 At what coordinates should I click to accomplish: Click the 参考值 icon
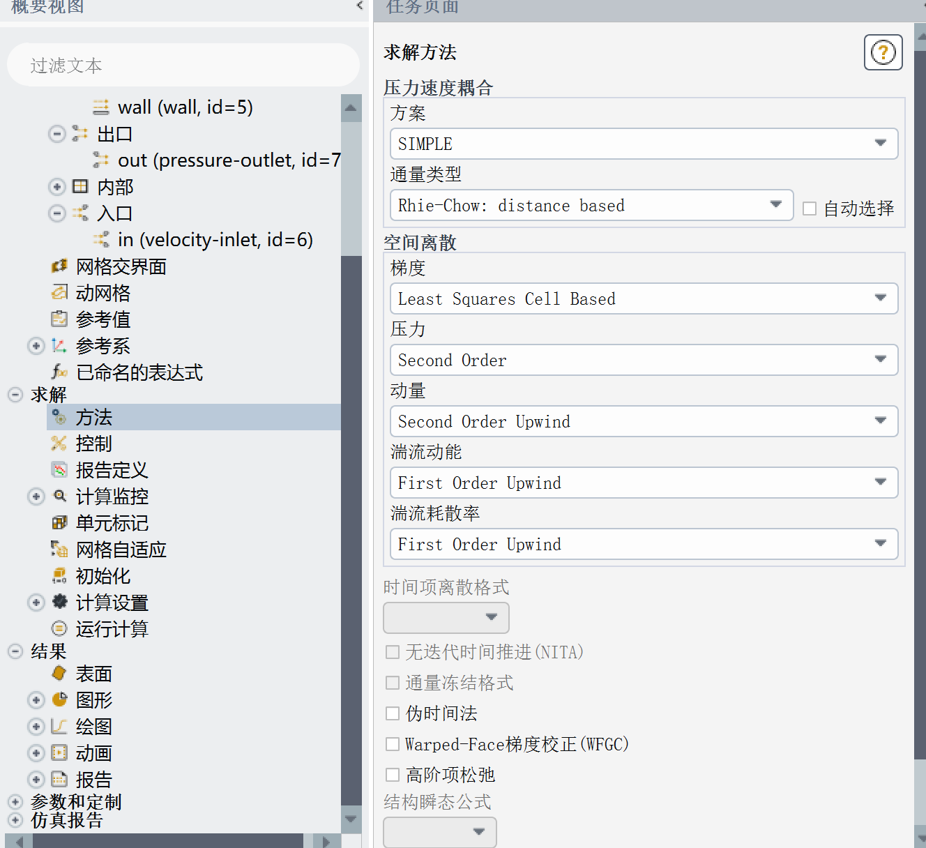(60, 319)
